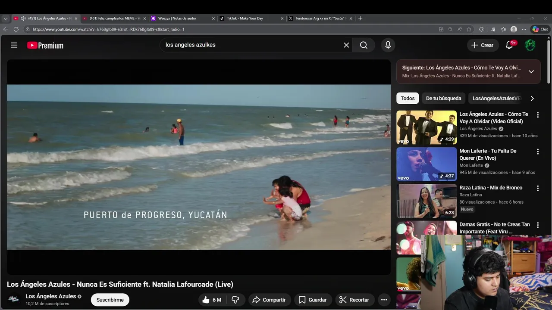
Task: Click the Compartir button
Action: (269, 300)
